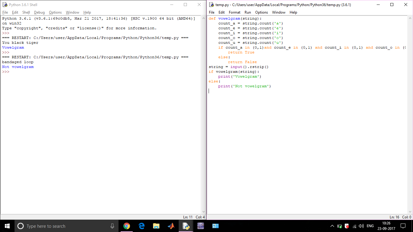Maximize the Python Shell window
Image resolution: width=413 pixels, height=232 pixels.
click(185, 5)
